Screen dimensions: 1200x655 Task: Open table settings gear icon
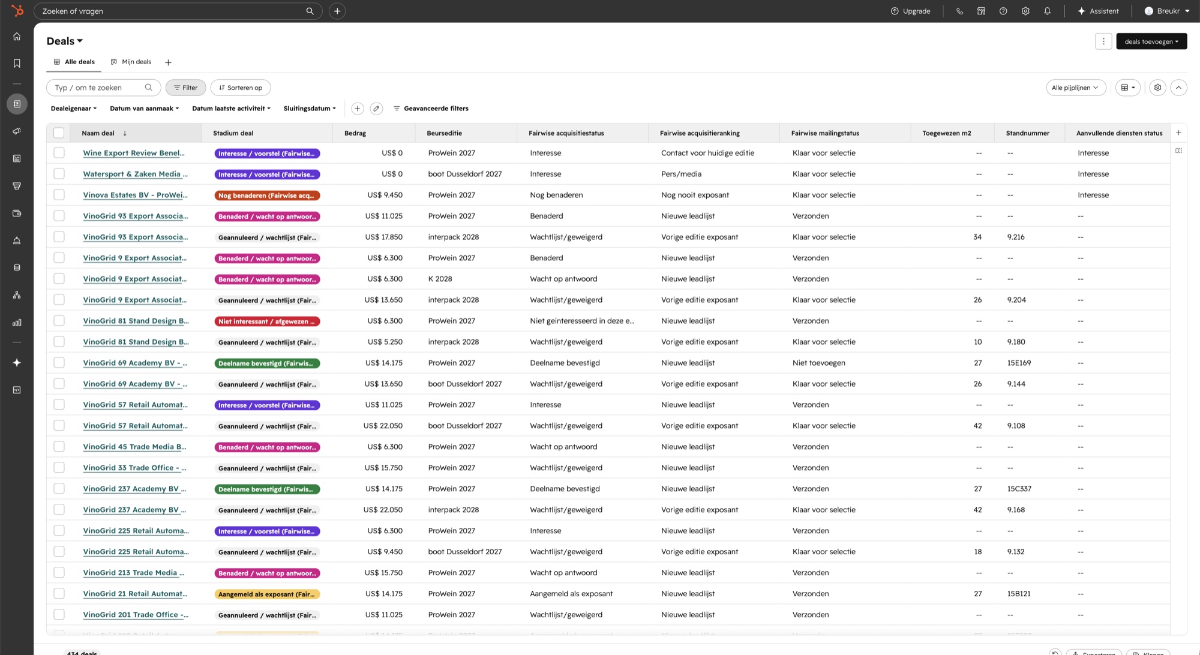point(1157,88)
